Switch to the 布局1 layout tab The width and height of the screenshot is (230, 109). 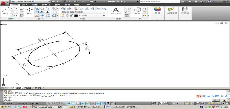28,88
